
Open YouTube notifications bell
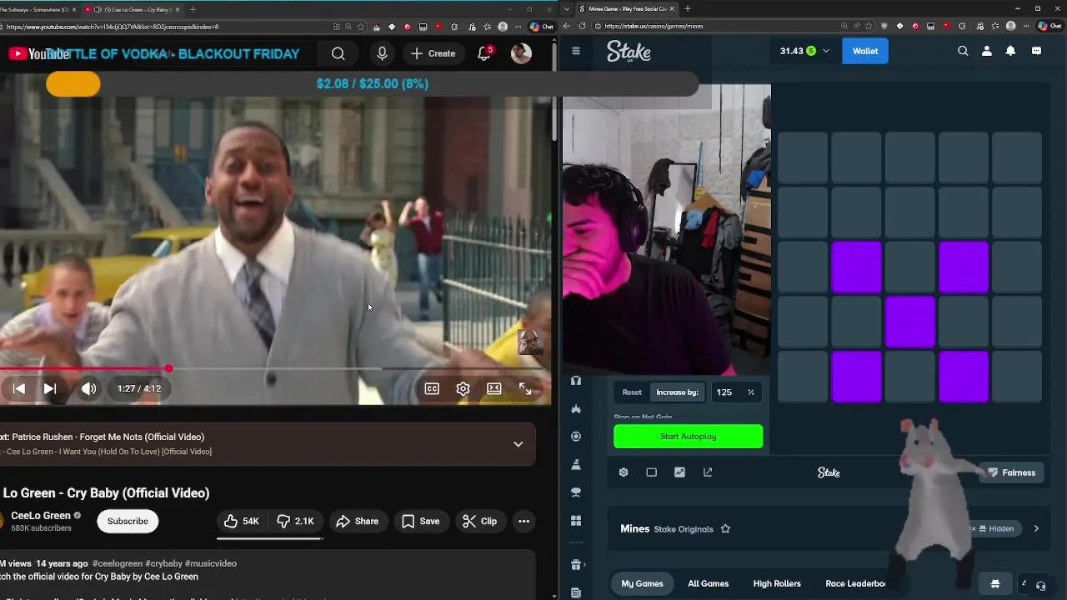[x=484, y=53]
